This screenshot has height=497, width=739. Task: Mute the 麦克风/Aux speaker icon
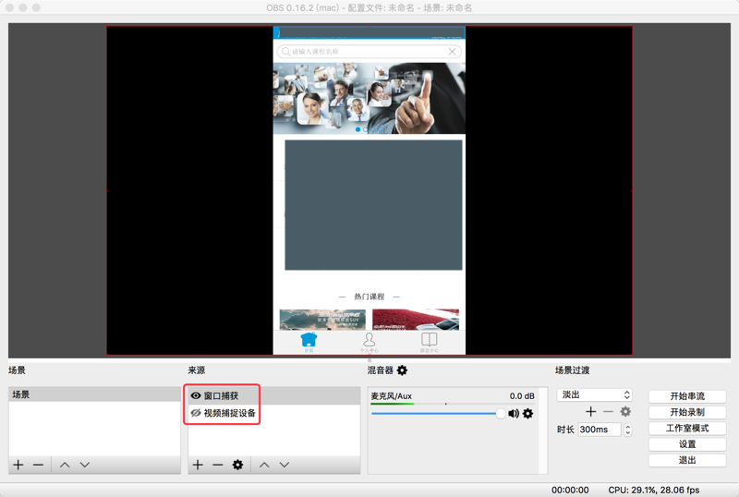click(x=514, y=414)
